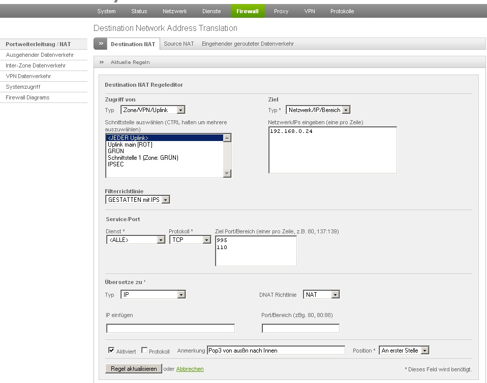Open the Filterrichtlinie dropdown

(138, 200)
